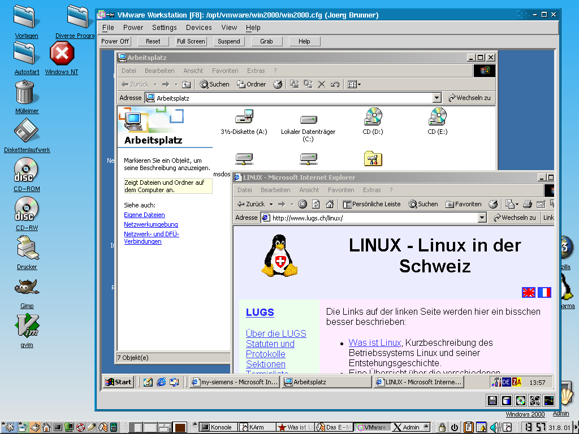This screenshot has width=579, height=434.
Task: Toggle the Persönliche Leiste panel in Internet Explorer
Action: (372, 204)
